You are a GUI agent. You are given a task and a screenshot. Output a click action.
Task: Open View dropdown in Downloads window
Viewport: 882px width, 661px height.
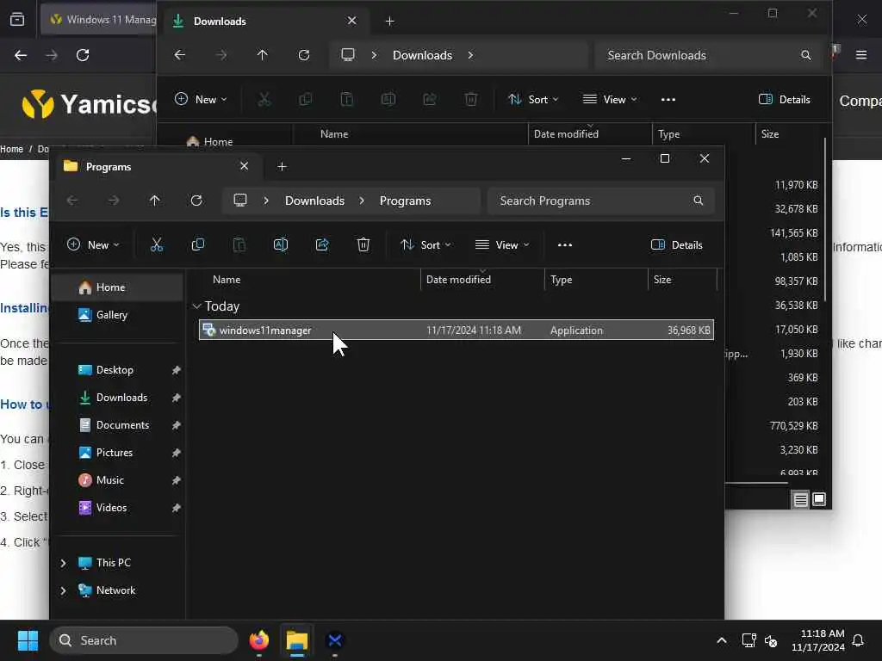[x=611, y=100]
